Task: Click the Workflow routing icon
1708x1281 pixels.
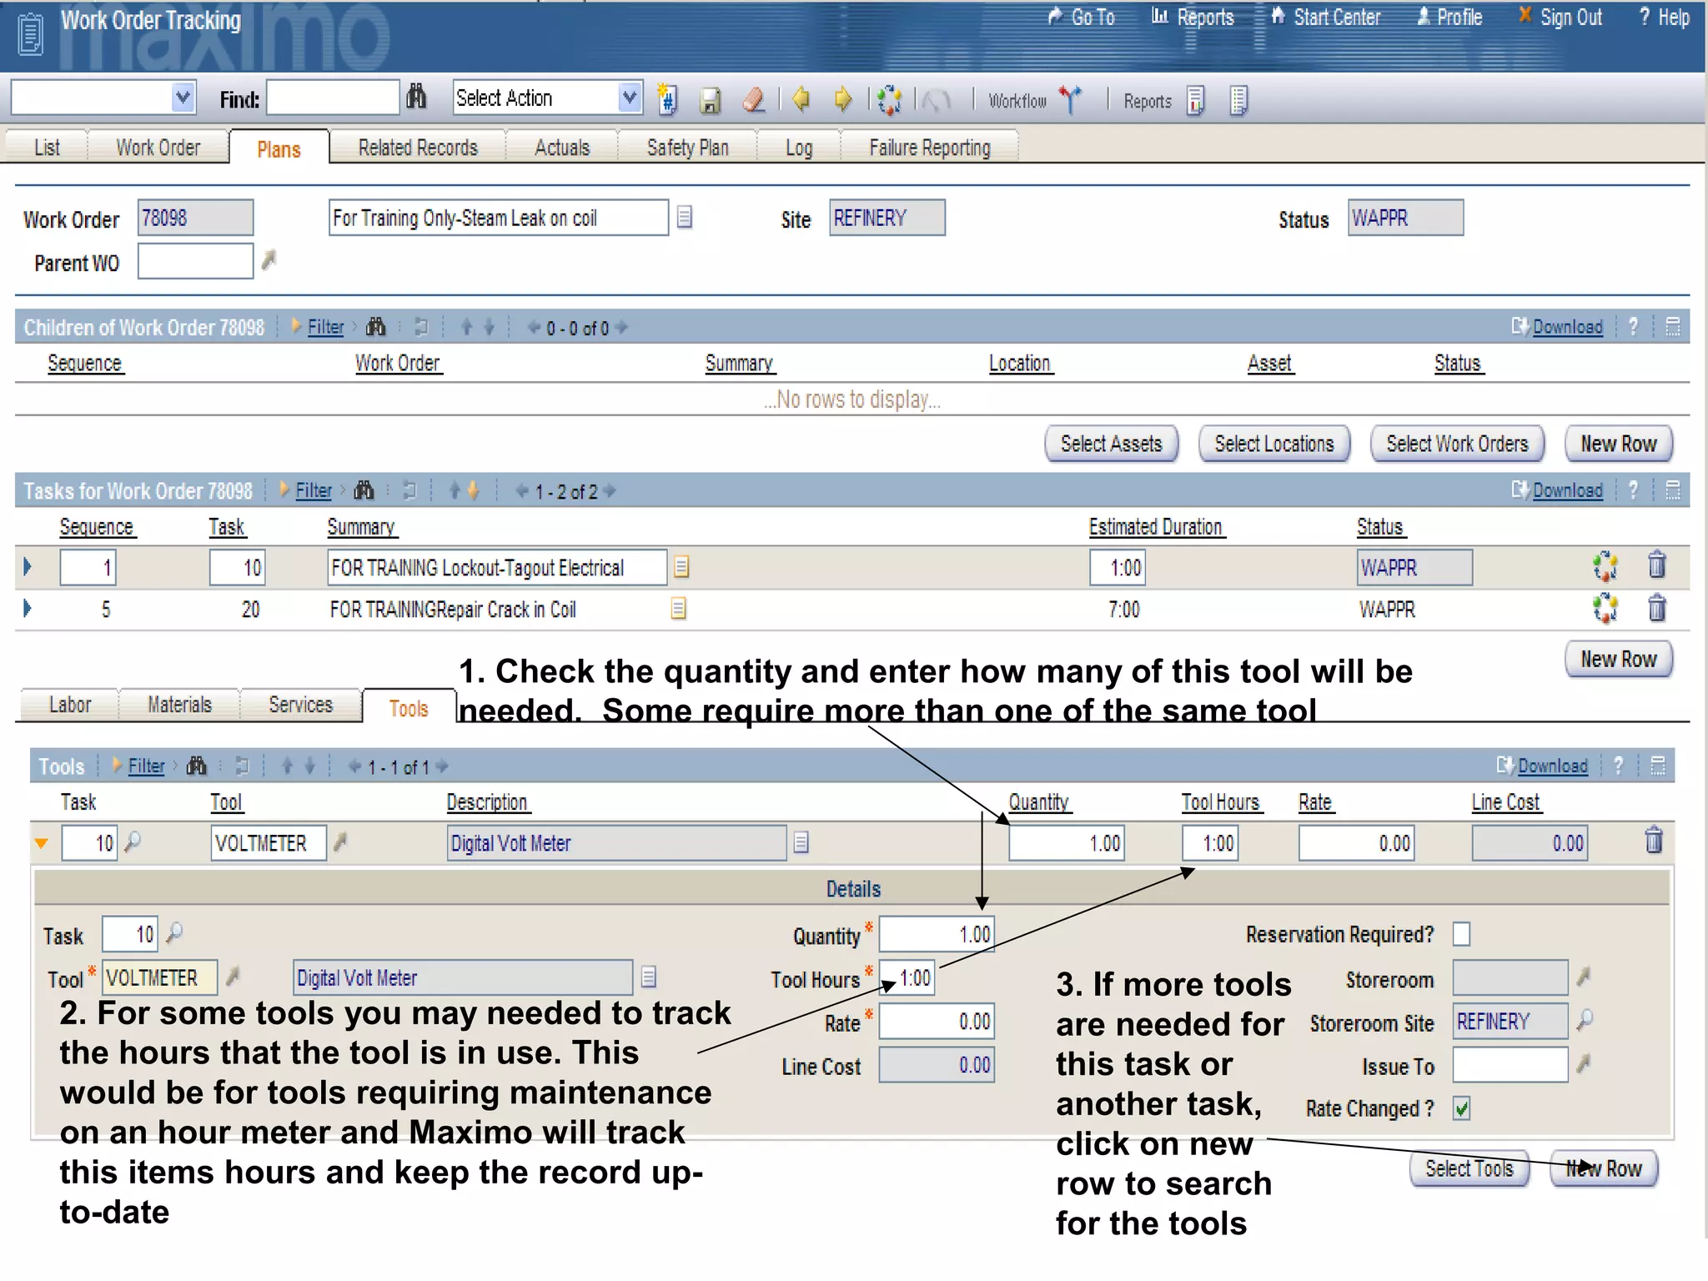Action: click(x=1070, y=100)
